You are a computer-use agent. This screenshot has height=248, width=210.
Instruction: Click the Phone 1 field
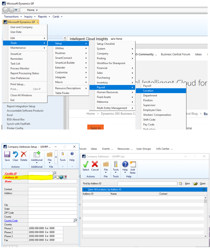(x=46, y=228)
